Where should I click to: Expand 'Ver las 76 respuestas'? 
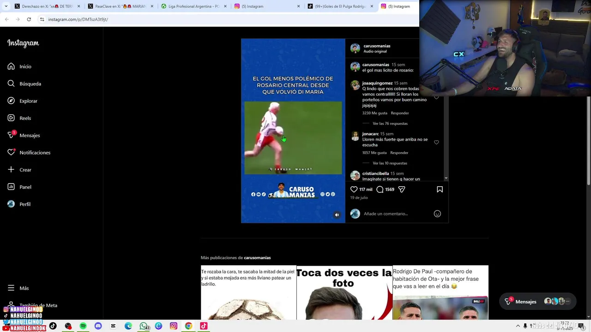tap(390, 124)
